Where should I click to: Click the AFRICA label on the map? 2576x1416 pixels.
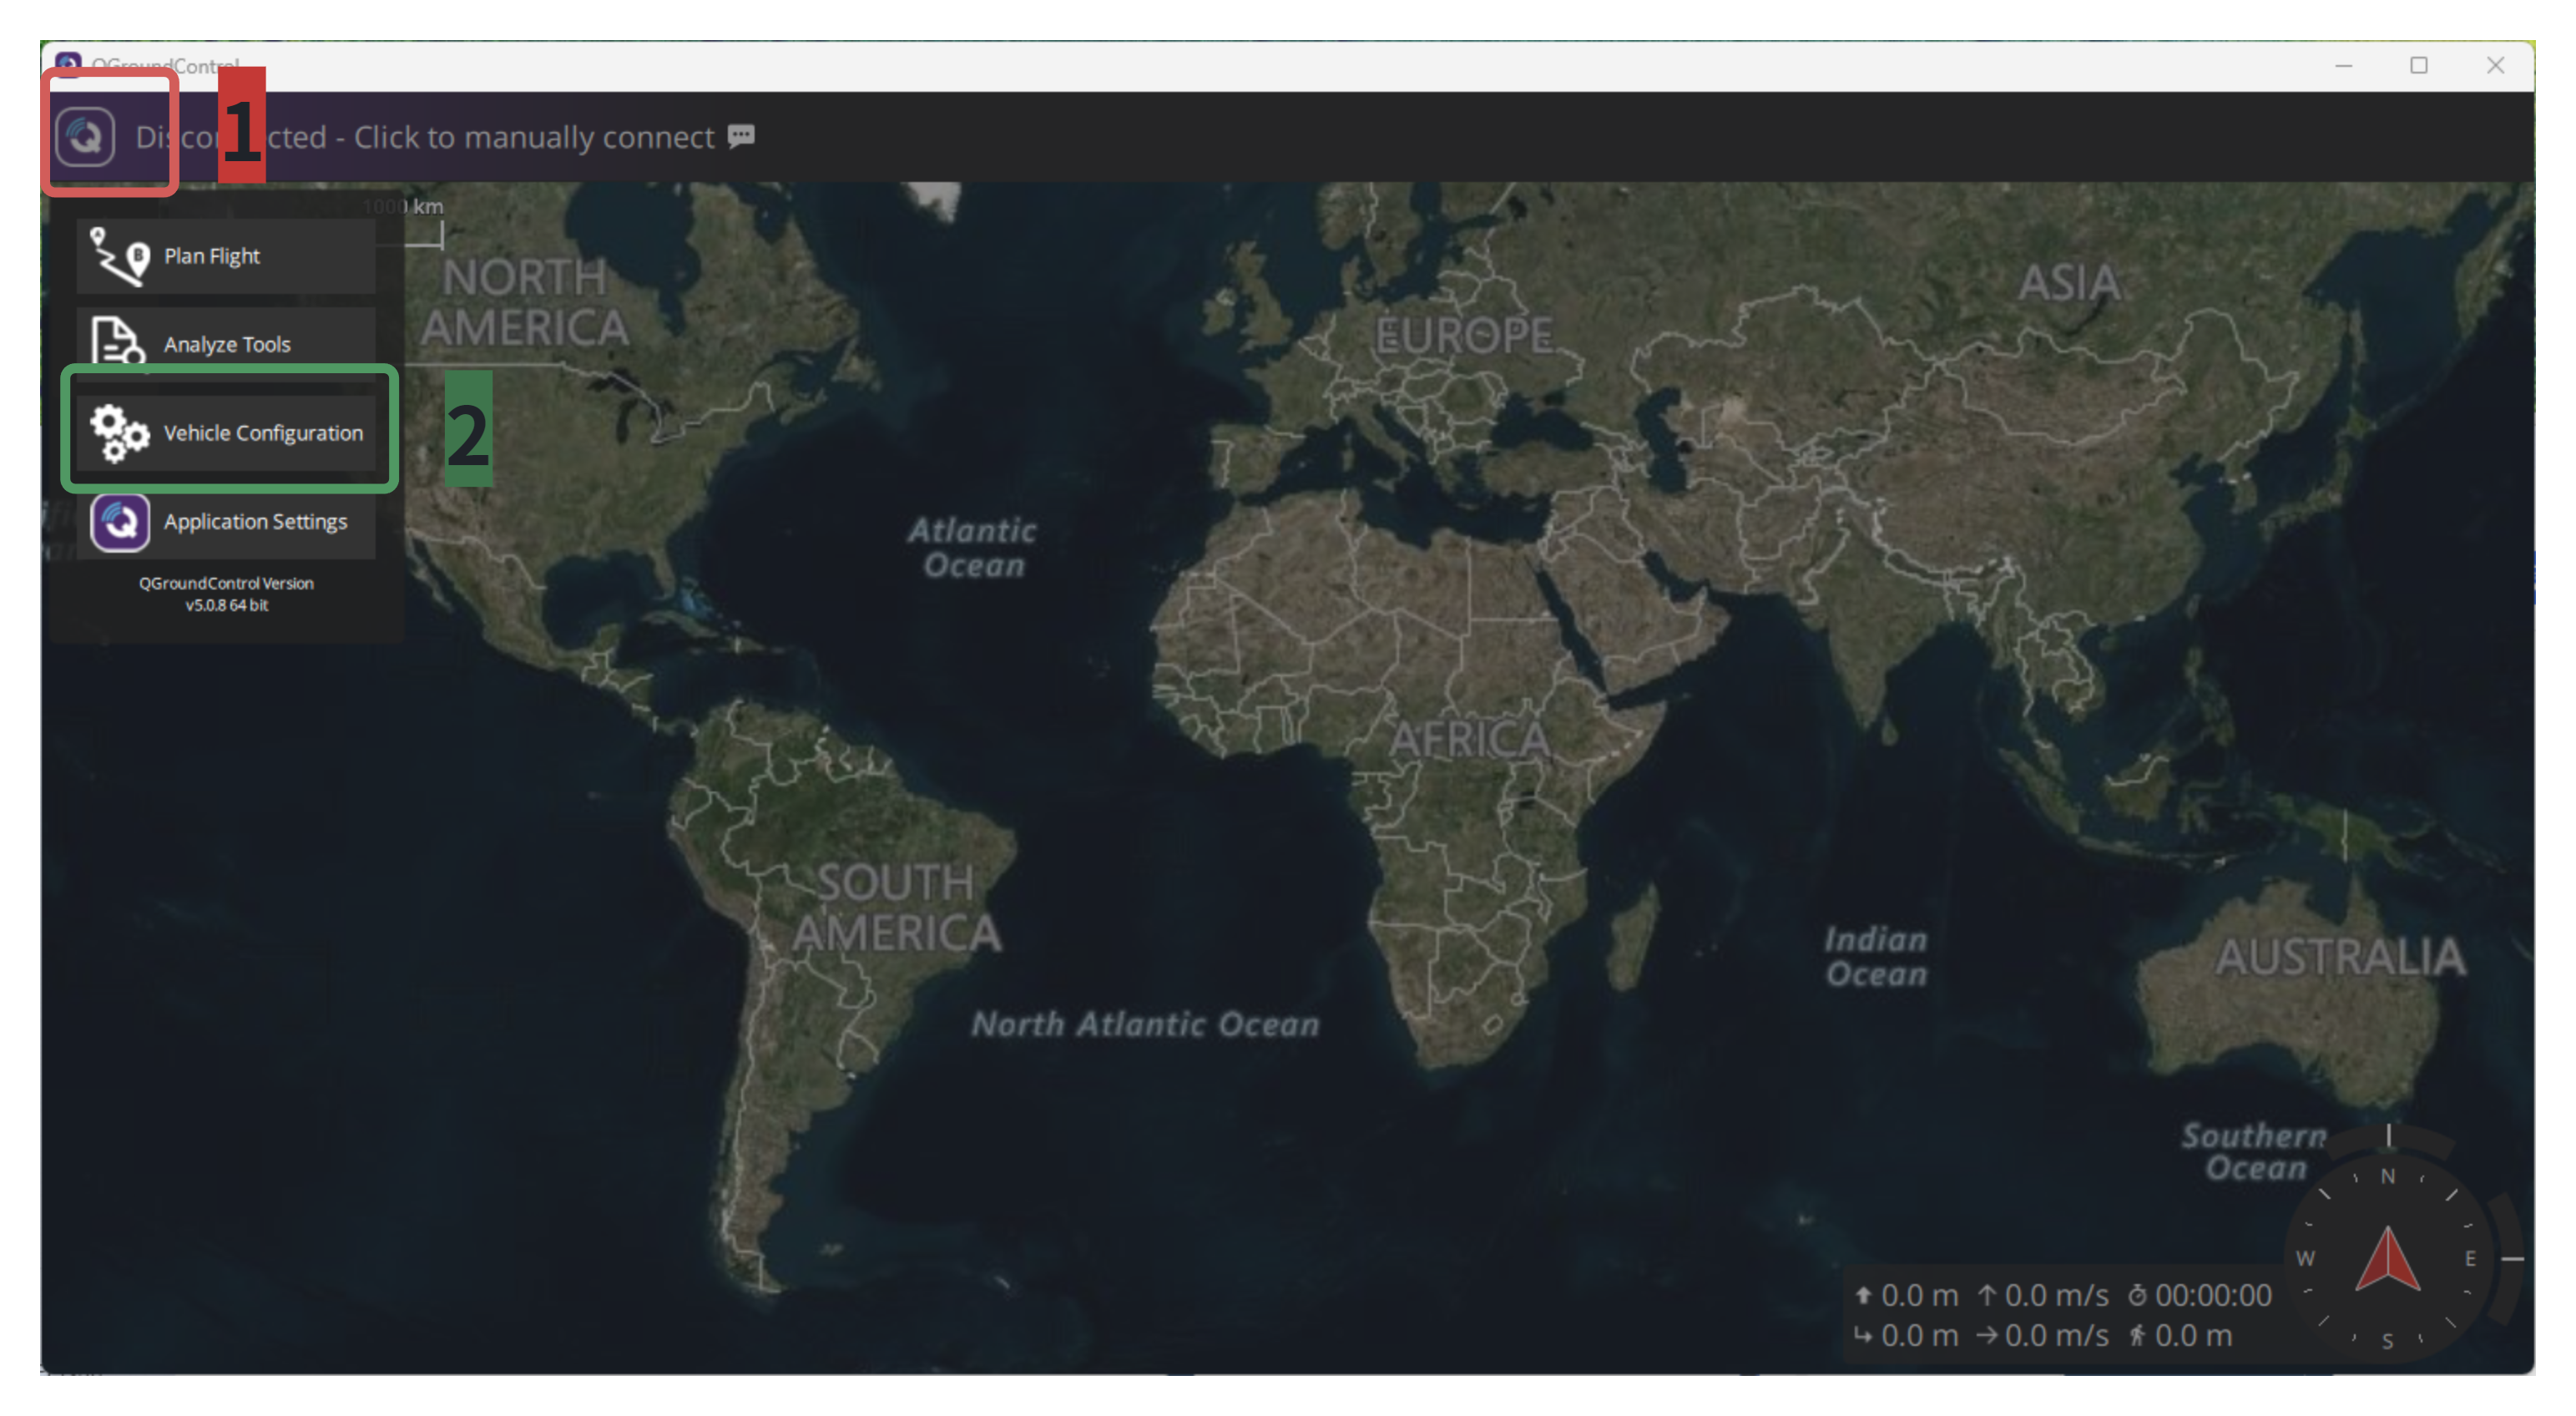tap(1469, 740)
